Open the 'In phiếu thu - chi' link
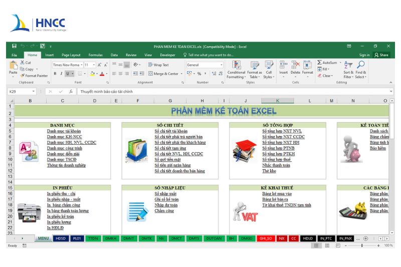The image size is (401, 267). click(61, 194)
